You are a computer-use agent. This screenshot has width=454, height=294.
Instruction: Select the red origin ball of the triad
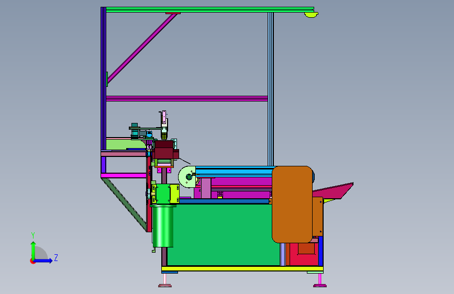point(32,261)
